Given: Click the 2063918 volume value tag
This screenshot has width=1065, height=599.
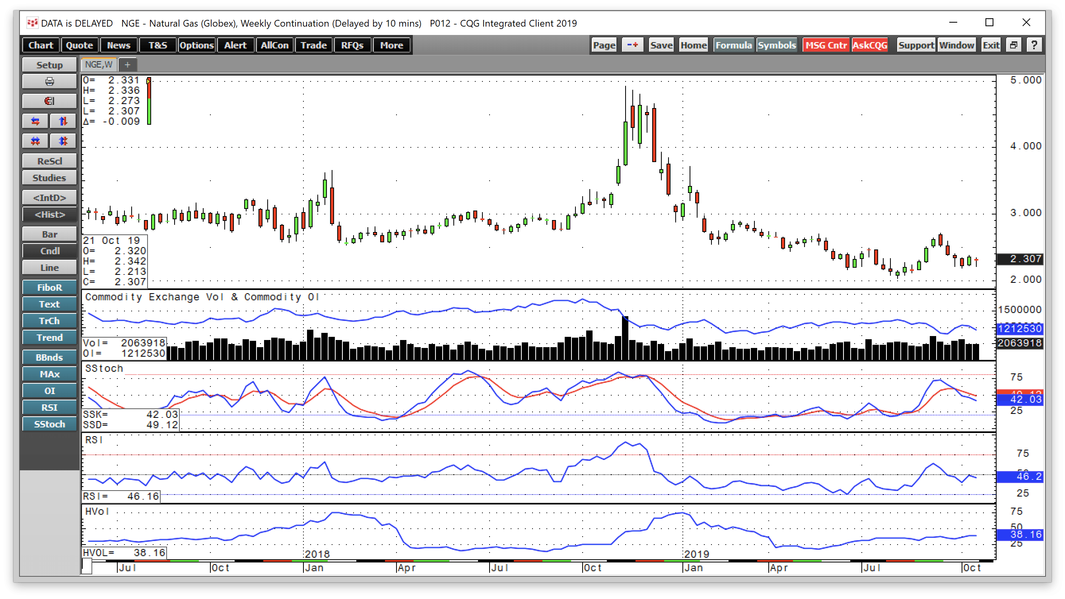Looking at the screenshot, I should tap(1020, 343).
